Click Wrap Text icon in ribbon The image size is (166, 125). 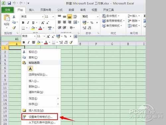[x=75, y=17]
